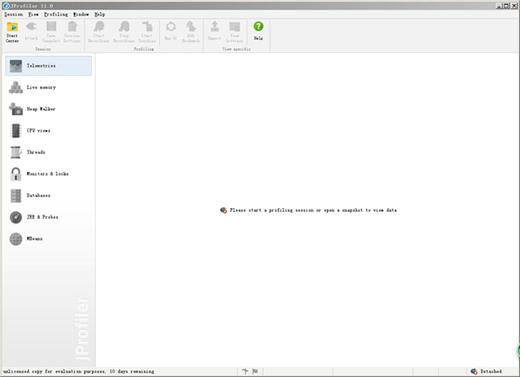Click the pin icon in status bar
The image size is (520, 377).
(245, 371)
